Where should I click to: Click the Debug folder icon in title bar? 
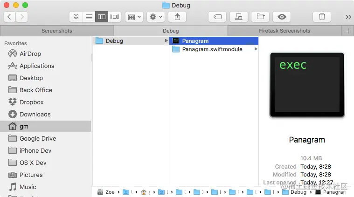tap(166, 5)
